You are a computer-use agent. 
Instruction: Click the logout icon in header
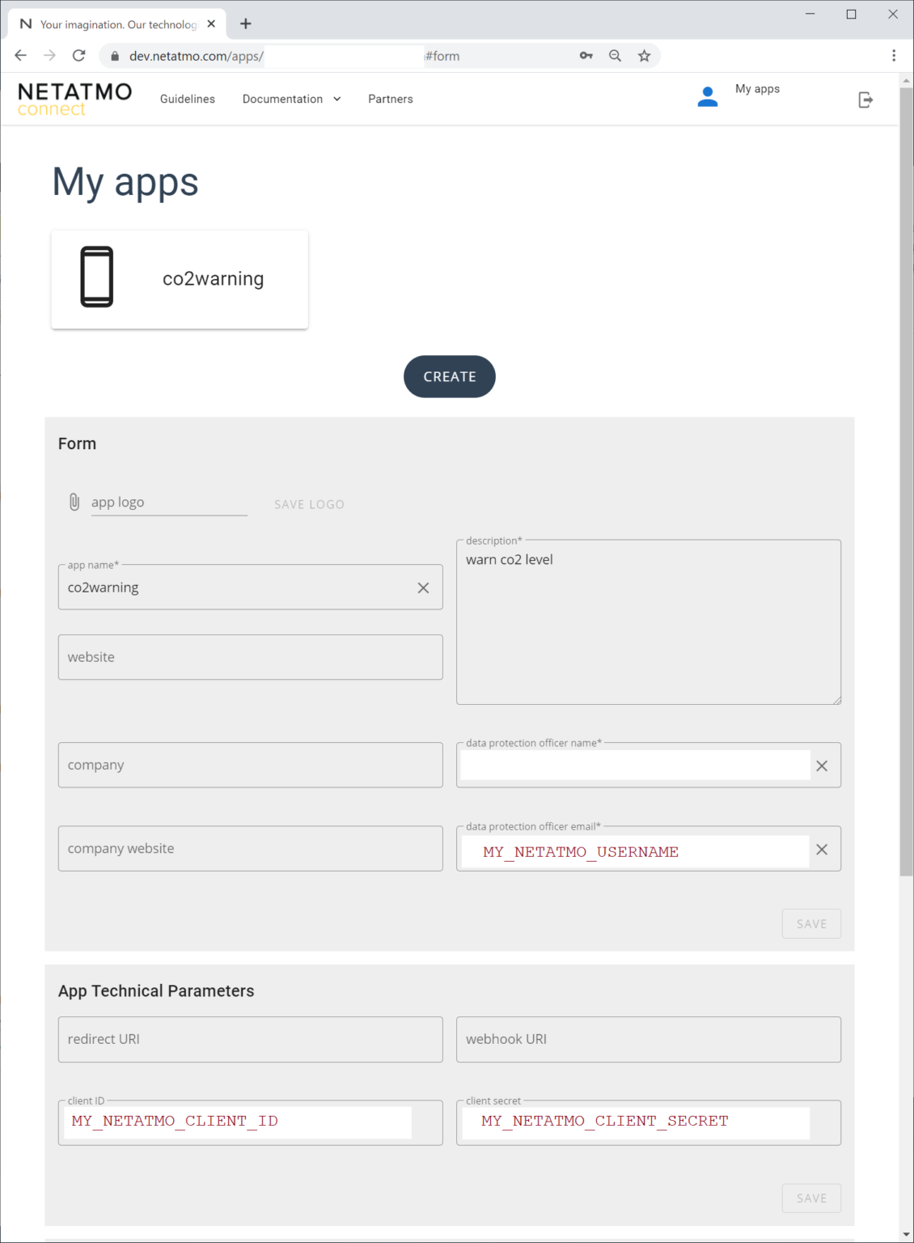tap(865, 100)
